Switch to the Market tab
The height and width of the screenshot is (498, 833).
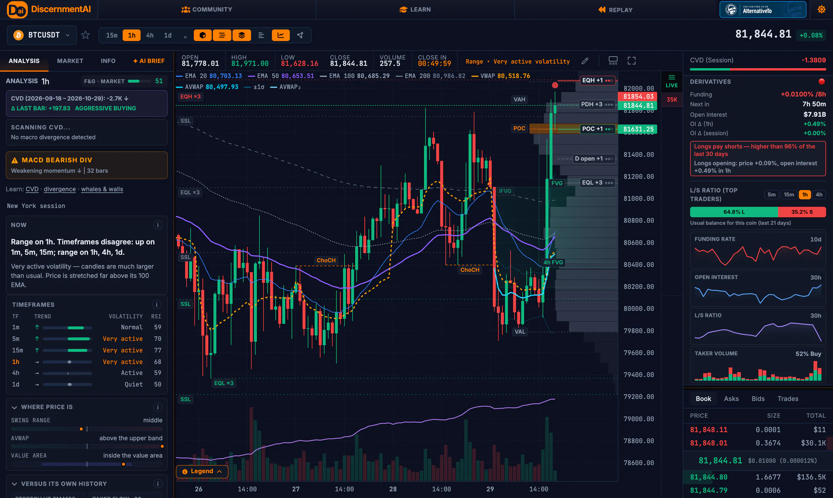[x=70, y=61]
